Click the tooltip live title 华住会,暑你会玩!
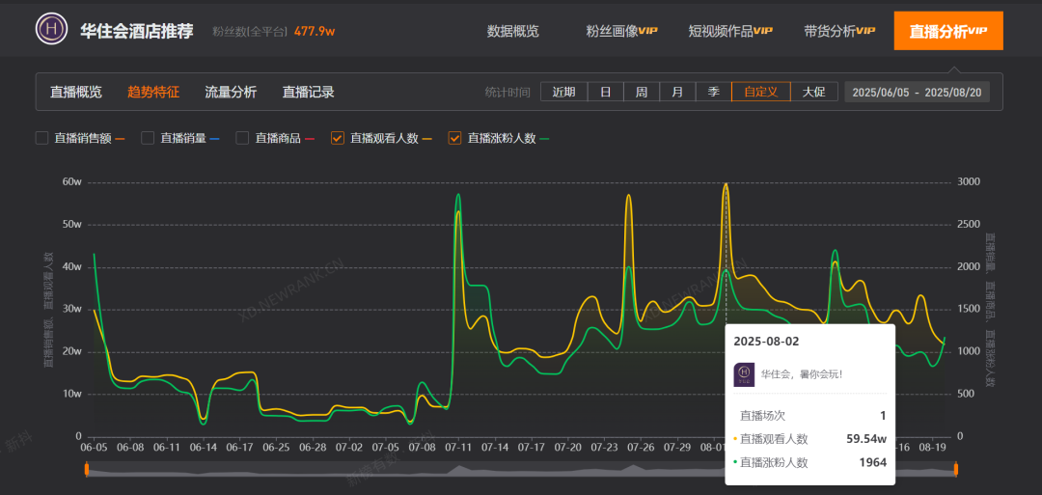This screenshot has height=495, width=1042. pyautogui.click(x=802, y=374)
